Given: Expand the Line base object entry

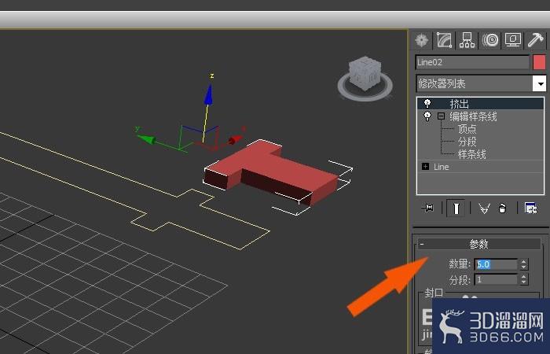Looking at the screenshot, I should tap(426, 167).
